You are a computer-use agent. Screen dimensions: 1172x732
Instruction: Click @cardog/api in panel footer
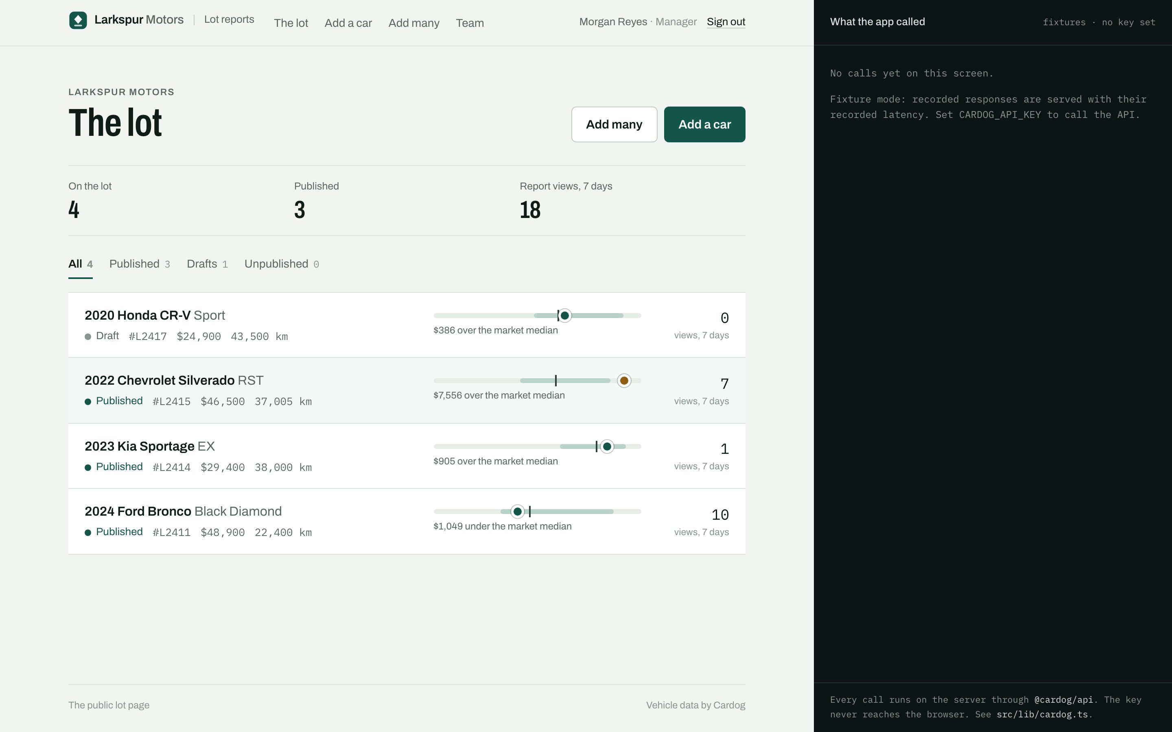[x=1063, y=700]
